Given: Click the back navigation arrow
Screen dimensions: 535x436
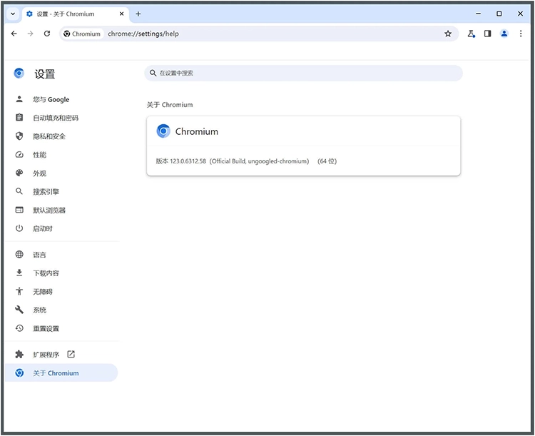Looking at the screenshot, I should point(14,34).
